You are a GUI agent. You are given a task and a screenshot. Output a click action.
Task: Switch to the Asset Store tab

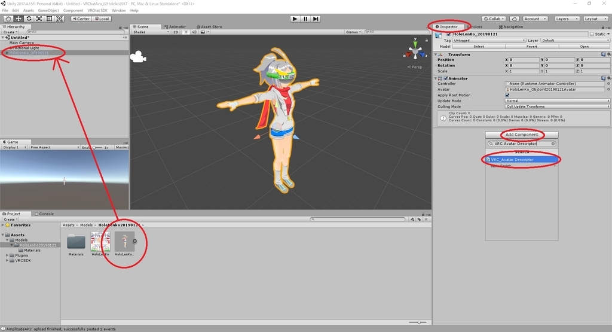tap(209, 27)
